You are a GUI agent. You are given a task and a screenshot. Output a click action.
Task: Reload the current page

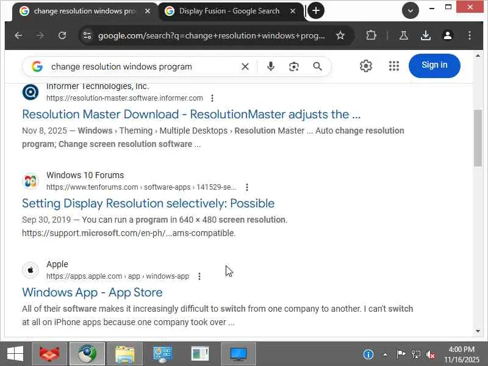(62, 35)
